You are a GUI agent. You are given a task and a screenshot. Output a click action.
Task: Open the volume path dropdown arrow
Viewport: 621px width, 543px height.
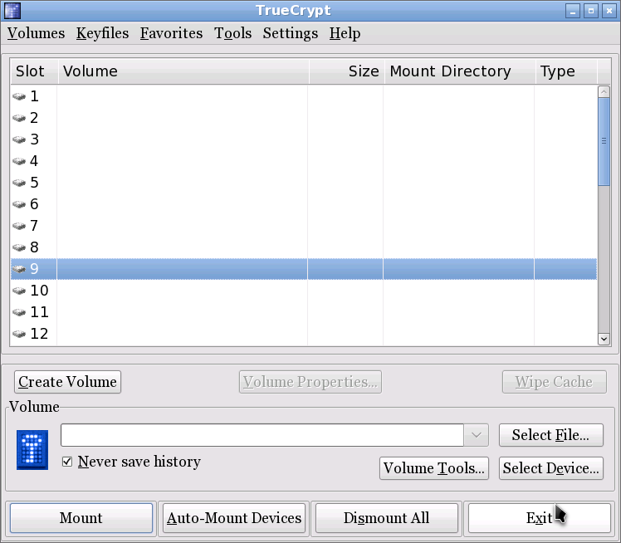click(x=477, y=435)
